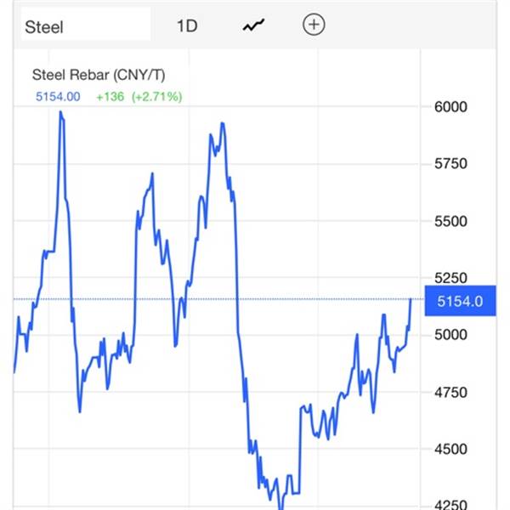510x510 pixels.
Task: Click the highest peak of the chart line
Action: pyautogui.click(x=60, y=112)
